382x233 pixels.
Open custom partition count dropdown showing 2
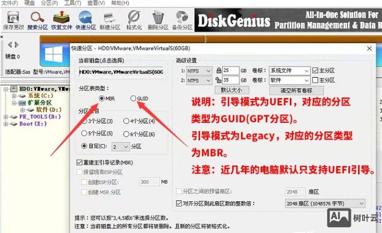(x=120, y=146)
